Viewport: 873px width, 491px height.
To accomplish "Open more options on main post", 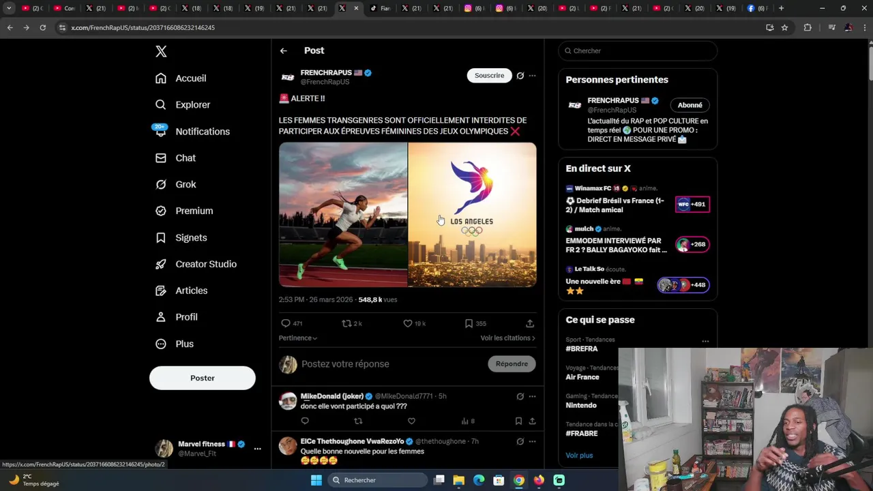I will click(533, 76).
